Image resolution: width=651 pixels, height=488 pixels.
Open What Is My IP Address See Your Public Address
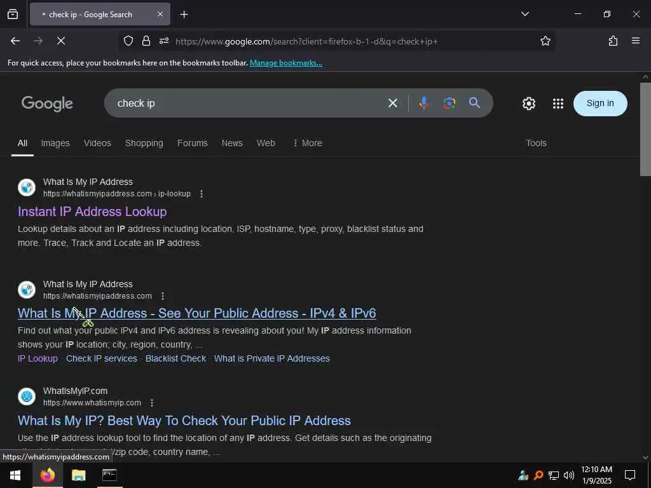[197, 313]
